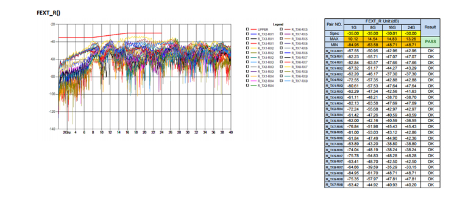Click the Result column header
Screen dimensions: 457x221
(430, 27)
